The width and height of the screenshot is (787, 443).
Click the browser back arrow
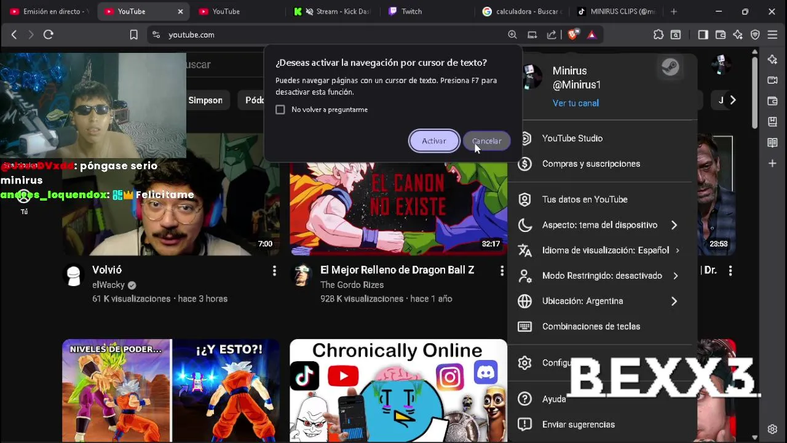14,35
